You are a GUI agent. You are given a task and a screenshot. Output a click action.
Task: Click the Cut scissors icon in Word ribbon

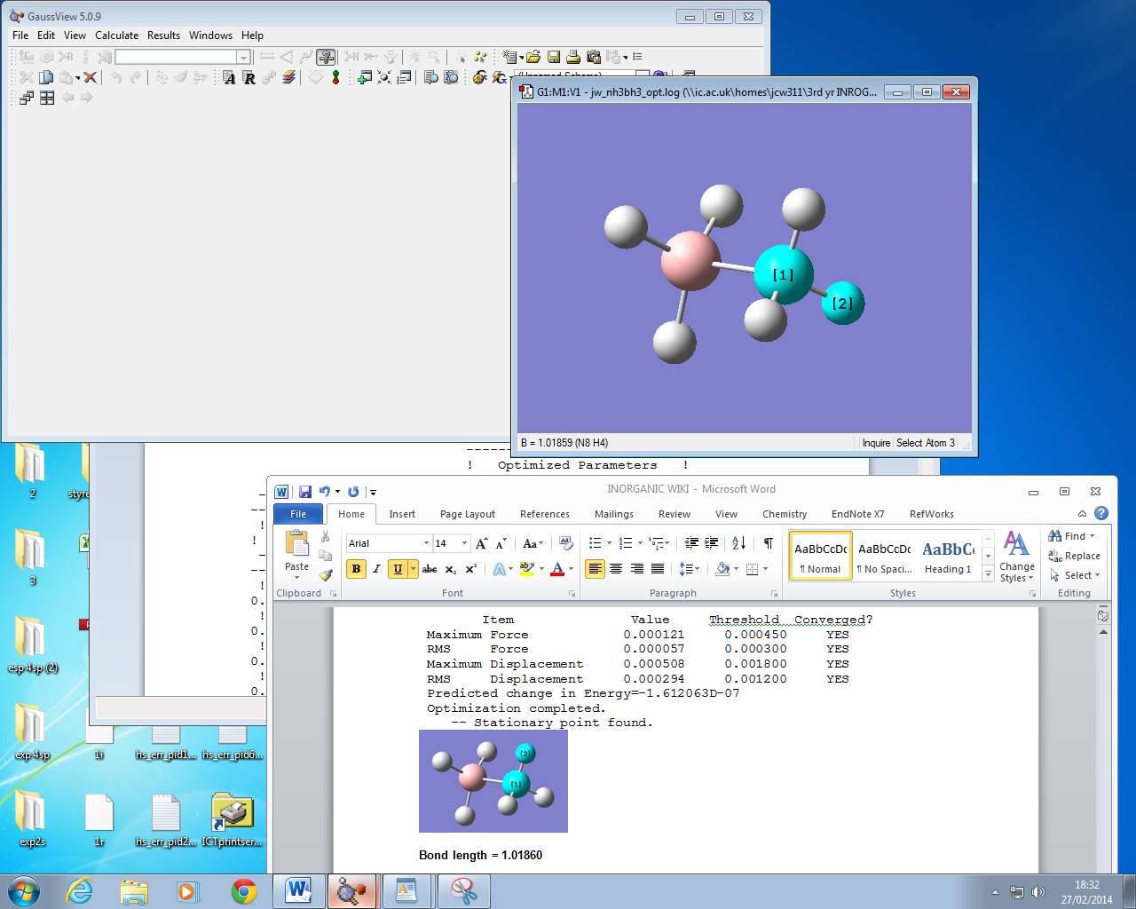[326, 536]
